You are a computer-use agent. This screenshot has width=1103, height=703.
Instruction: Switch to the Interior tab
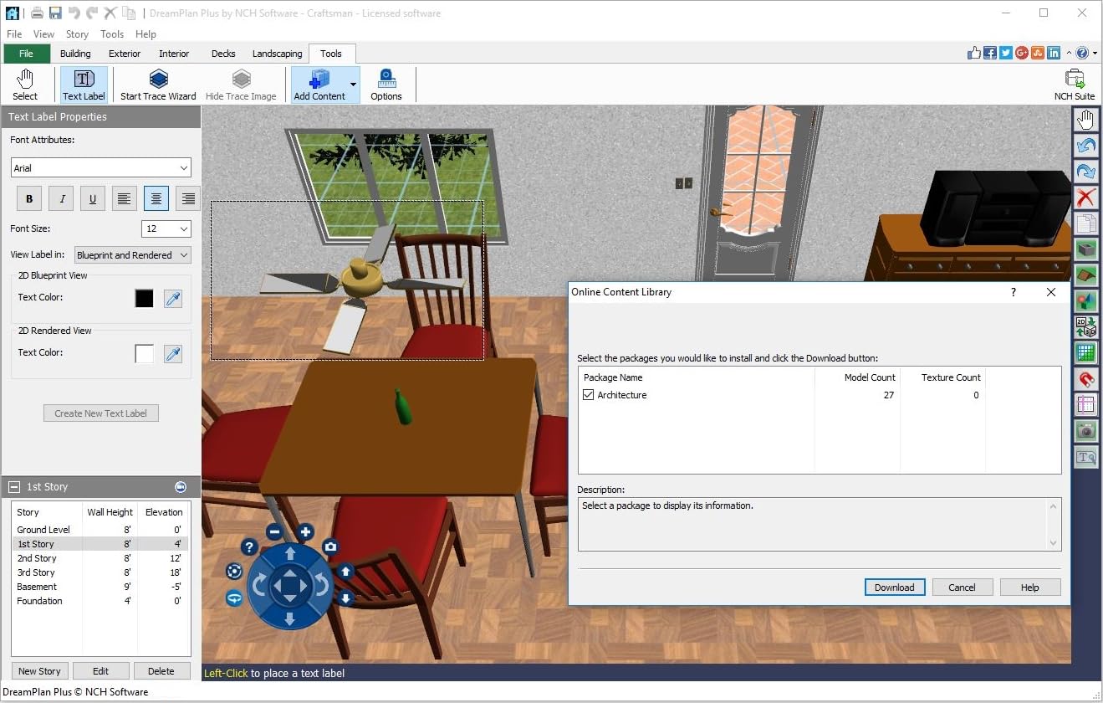coord(174,54)
